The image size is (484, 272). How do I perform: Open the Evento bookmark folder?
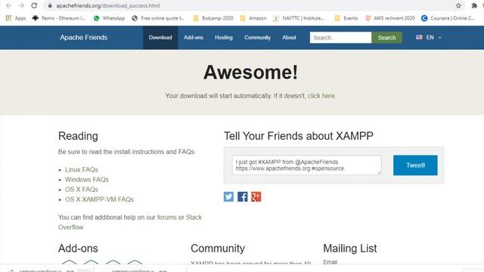(346, 18)
